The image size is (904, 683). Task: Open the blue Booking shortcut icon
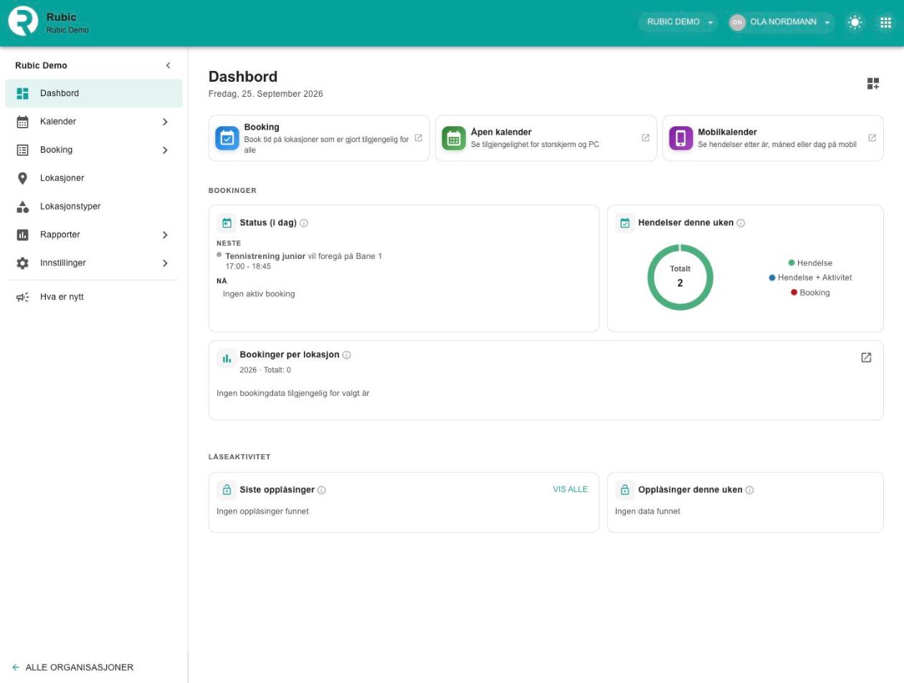pyautogui.click(x=227, y=138)
